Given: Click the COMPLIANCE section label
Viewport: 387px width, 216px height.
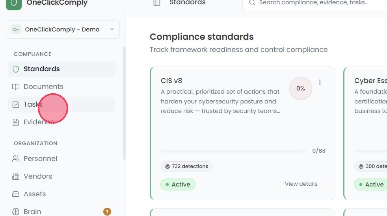Looking at the screenshot, I should point(33,54).
